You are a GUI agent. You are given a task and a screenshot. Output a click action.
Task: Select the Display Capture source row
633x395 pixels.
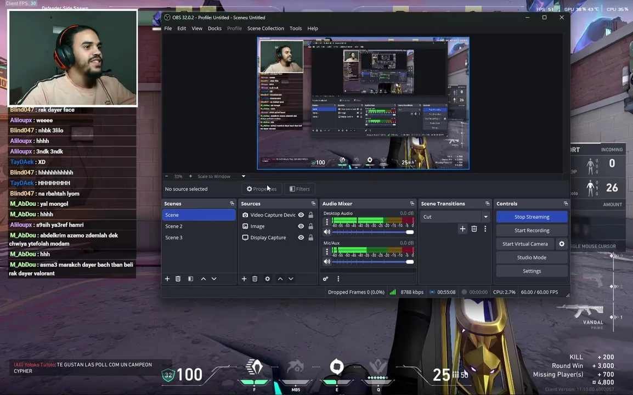point(278,238)
